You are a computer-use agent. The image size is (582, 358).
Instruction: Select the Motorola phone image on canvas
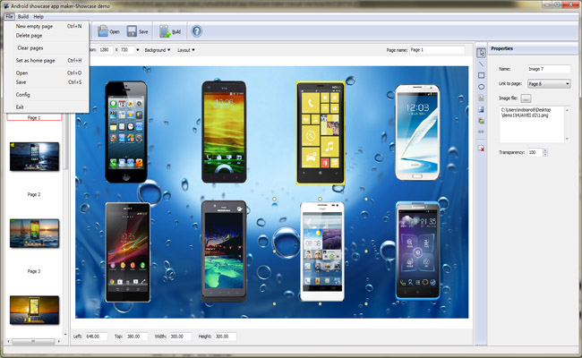(x=224, y=251)
